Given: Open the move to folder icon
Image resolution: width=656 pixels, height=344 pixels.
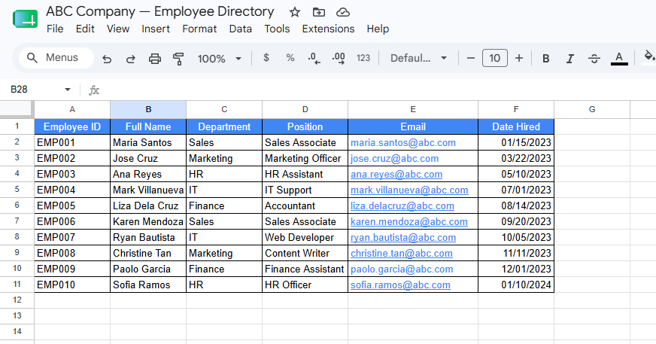Looking at the screenshot, I should (x=319, y=12).
